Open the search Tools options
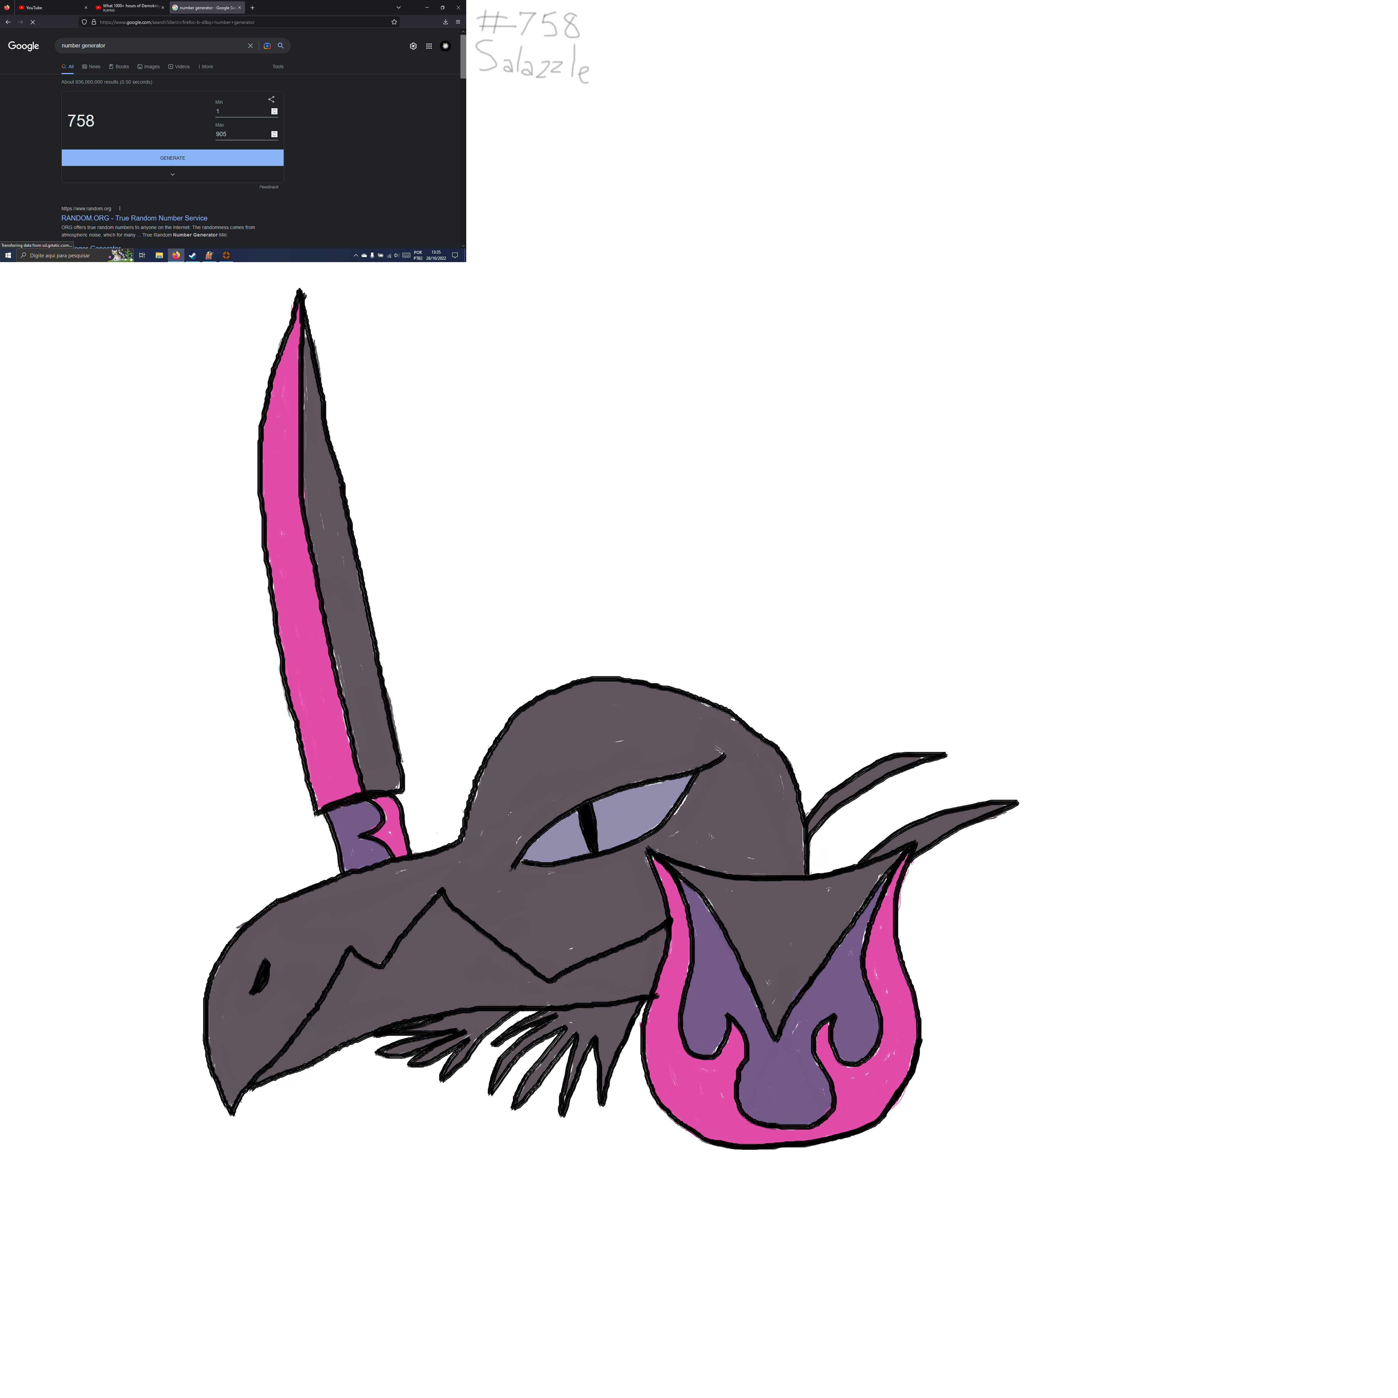Screen dimensions: 1398x1398 click(x=278, y=67)
